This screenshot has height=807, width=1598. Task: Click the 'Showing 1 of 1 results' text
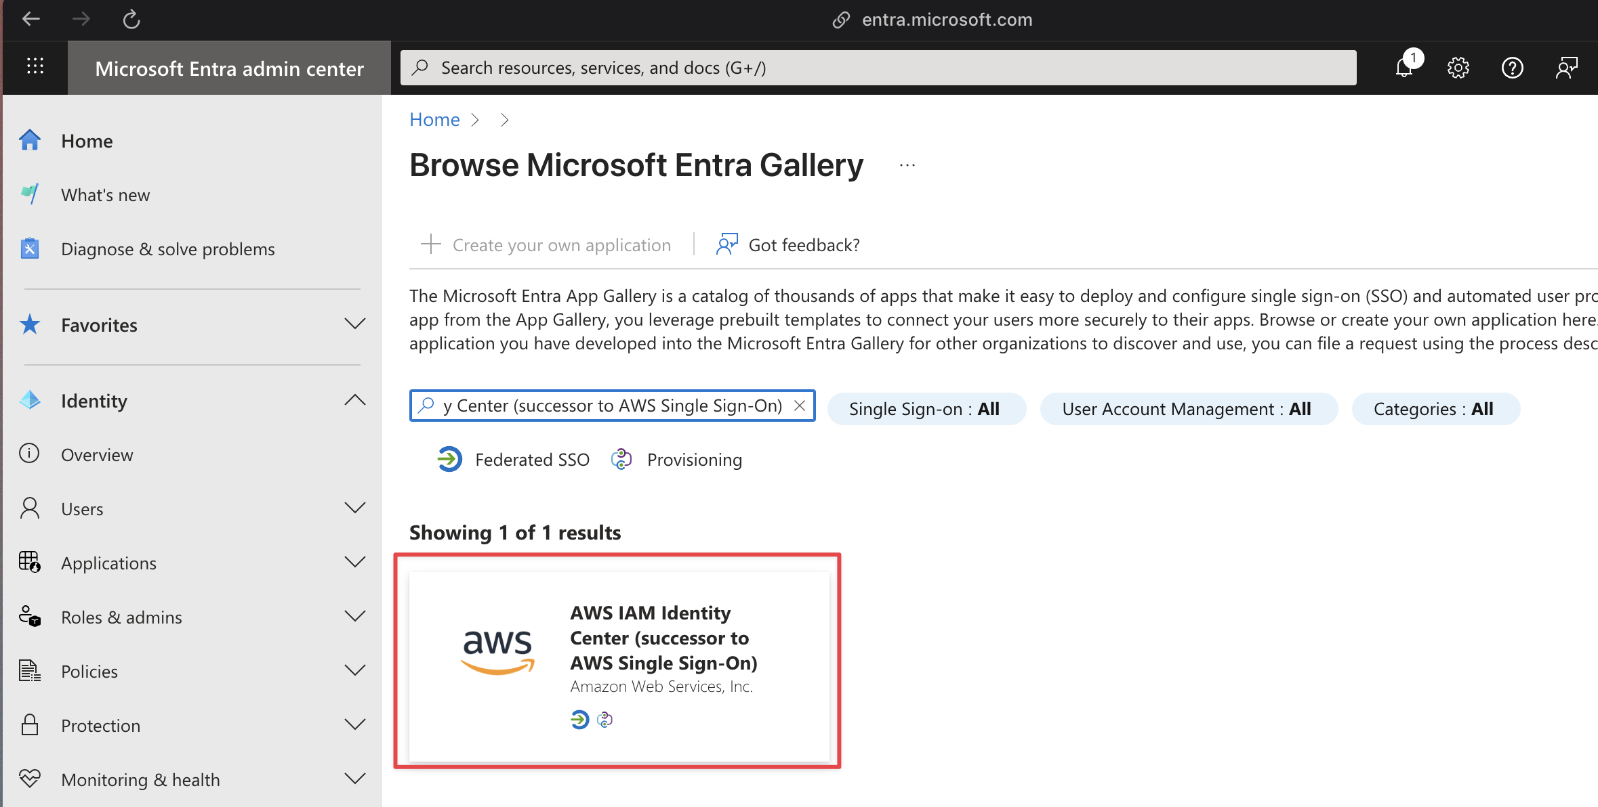(x=515, y=532)
